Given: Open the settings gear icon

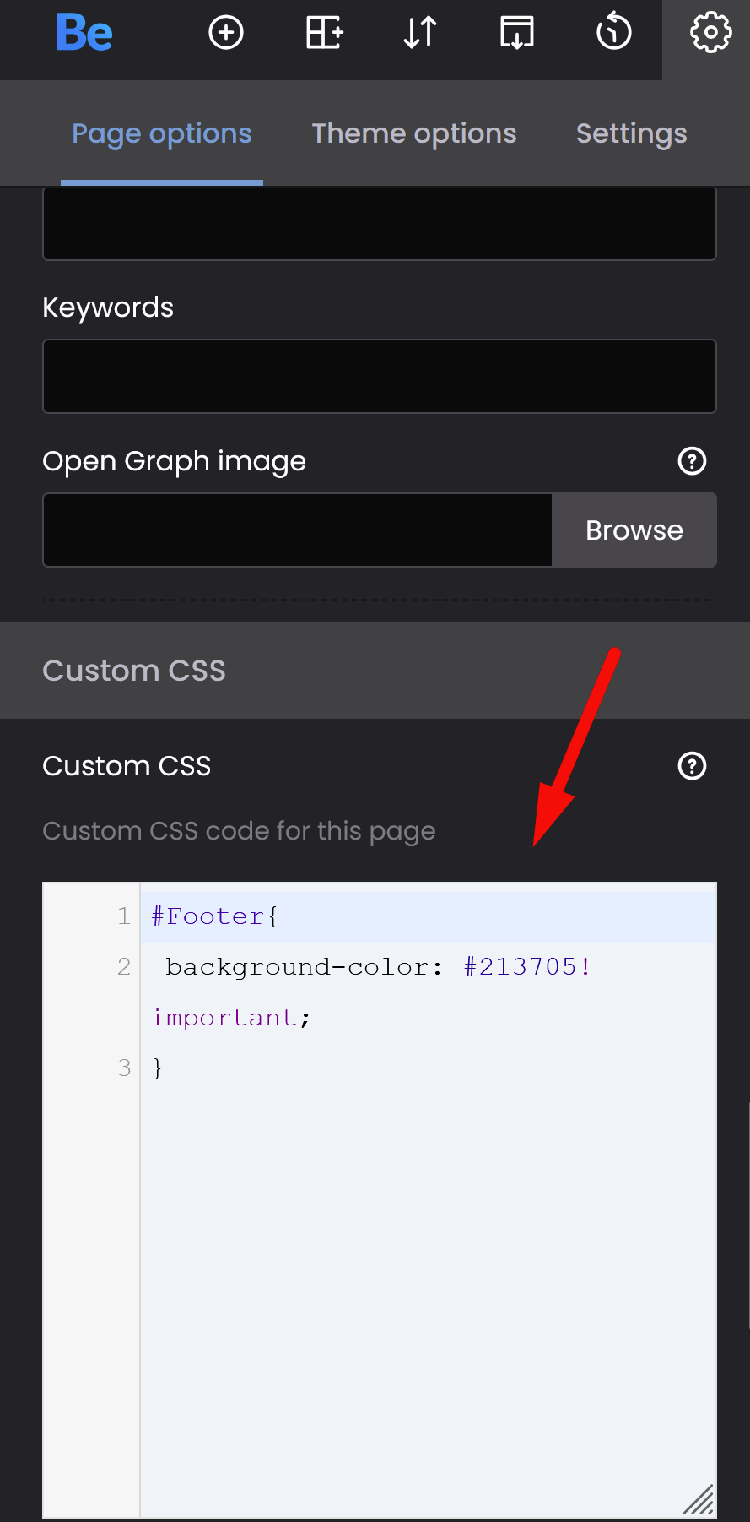Looking at the screenshot, I should pos(710,33).
